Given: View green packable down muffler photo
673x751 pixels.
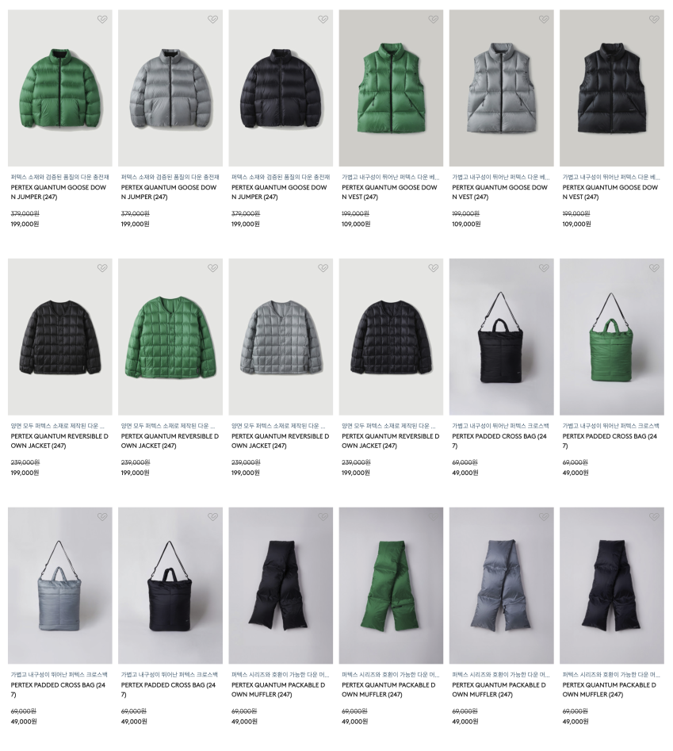Looking at the screenshot, I should tap(391, 585).
